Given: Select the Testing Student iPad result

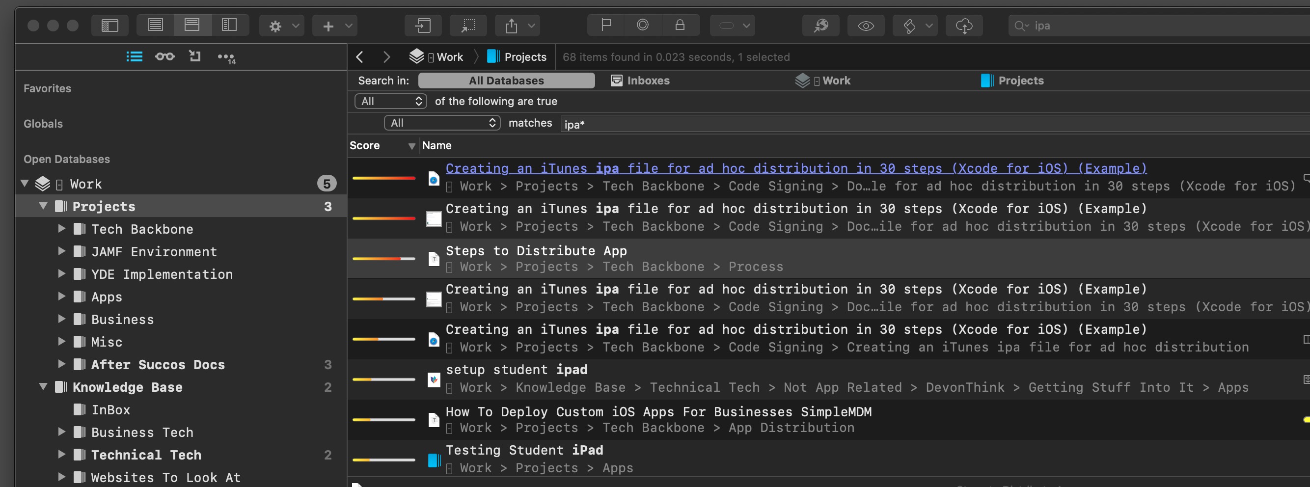Looking at the screenshot, I should tap(829, 459).
